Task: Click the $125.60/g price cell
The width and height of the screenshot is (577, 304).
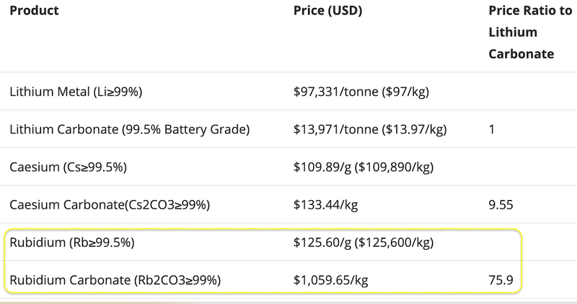Action: (x=364, y=242)
